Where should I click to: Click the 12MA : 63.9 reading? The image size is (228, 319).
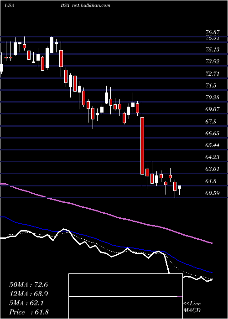click(28, 294)
